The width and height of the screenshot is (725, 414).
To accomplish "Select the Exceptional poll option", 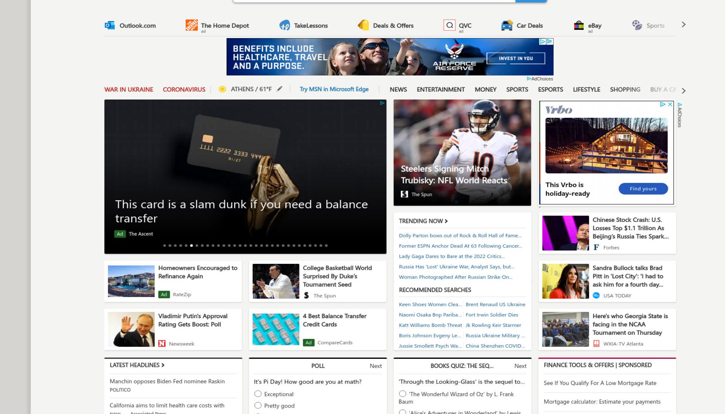I will pos(258,394).
